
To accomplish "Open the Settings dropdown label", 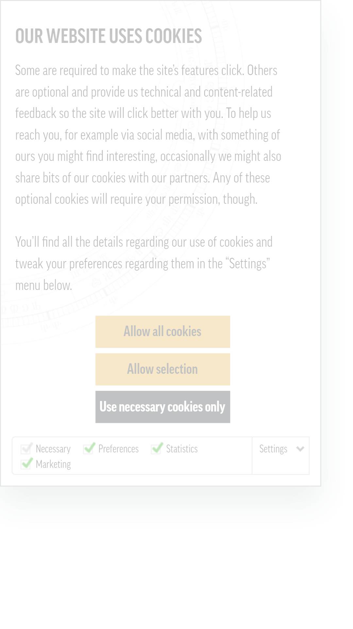I will coord(273,448).
